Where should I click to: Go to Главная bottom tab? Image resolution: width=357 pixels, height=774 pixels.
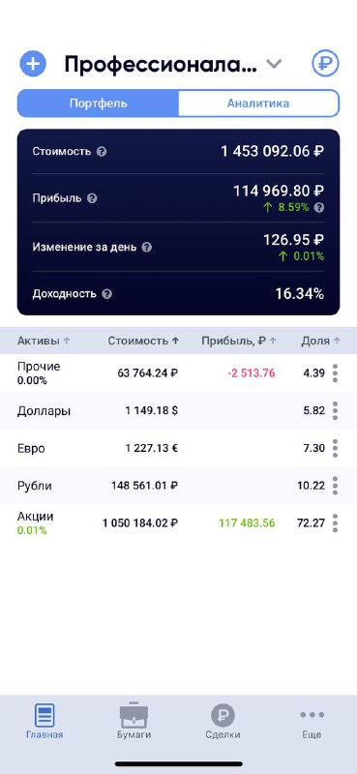pos(45,721)
